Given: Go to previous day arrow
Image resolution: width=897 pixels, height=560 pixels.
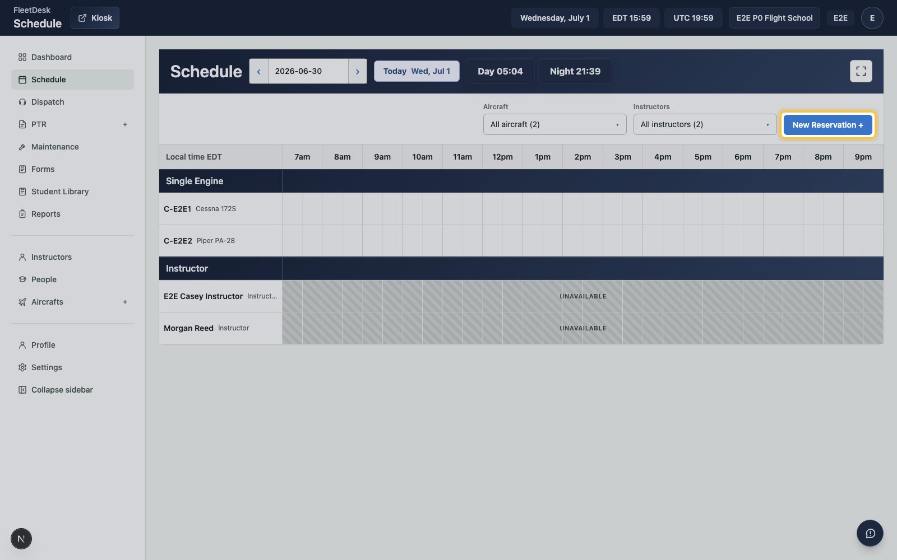Looking at the screenshot, I should (258, 71).
